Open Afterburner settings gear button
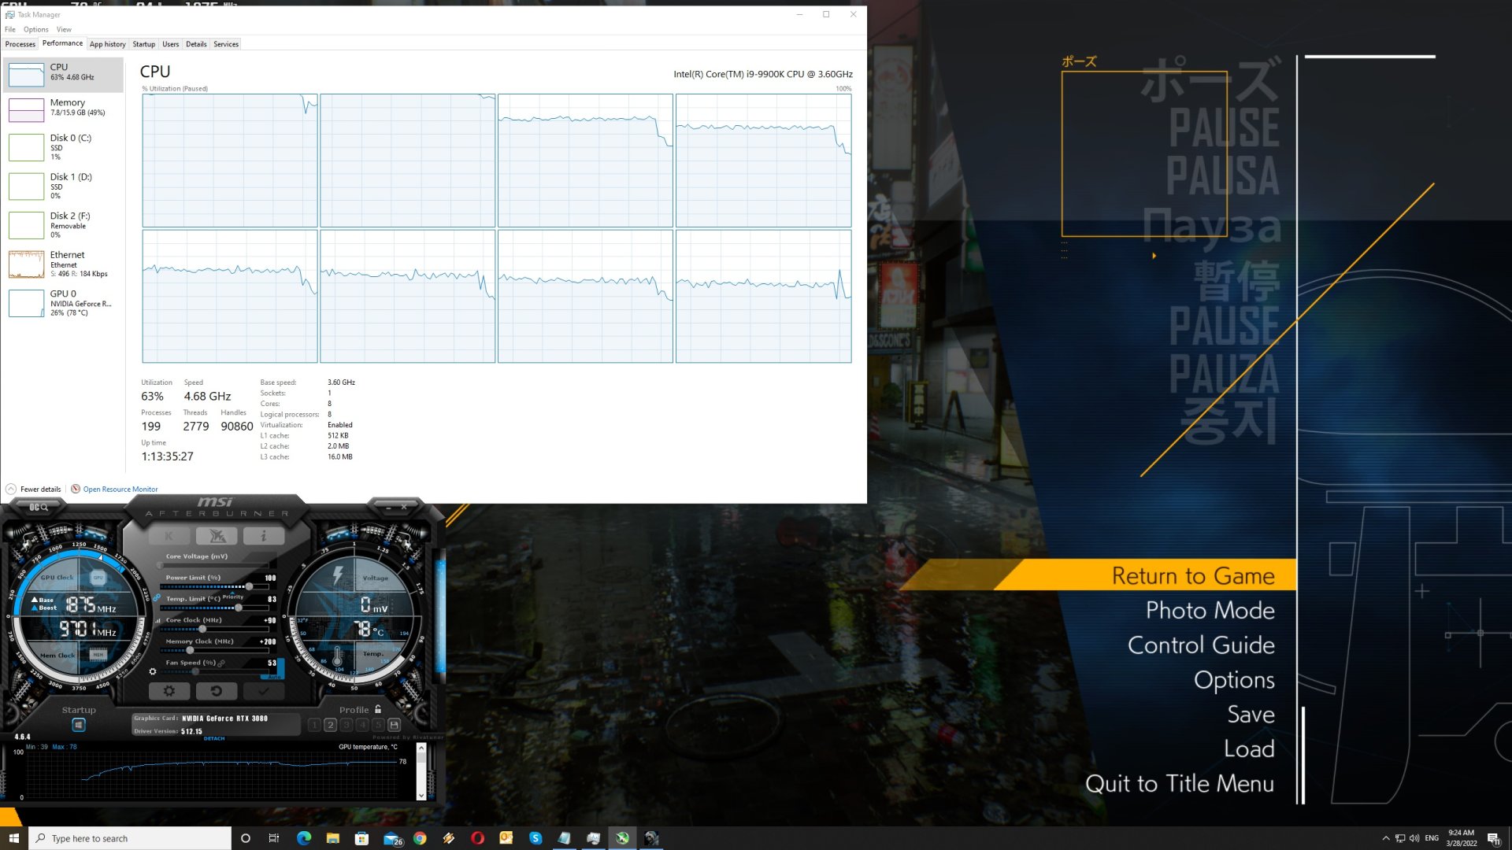This screenshot has height=850, width=1512. click(169, 691)
